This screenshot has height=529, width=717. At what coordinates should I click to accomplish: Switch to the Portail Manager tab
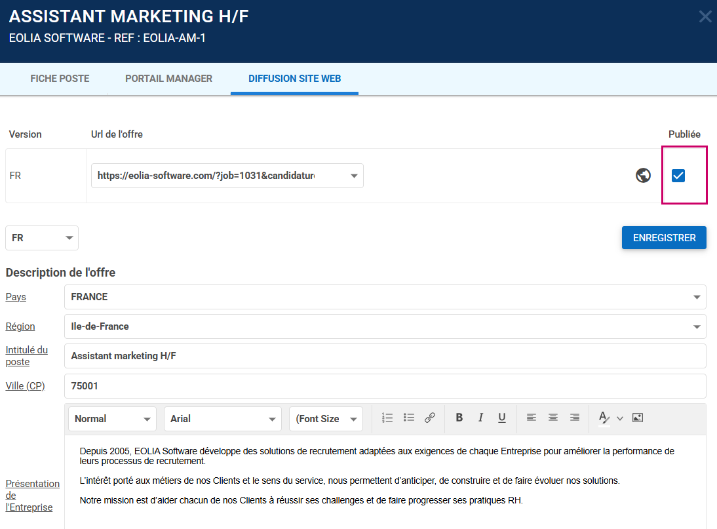click(168, 79)
